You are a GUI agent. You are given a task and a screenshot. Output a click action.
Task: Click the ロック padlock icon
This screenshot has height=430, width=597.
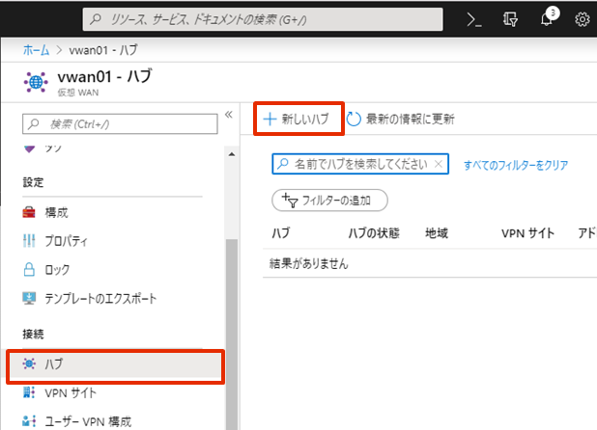(29, 269)
